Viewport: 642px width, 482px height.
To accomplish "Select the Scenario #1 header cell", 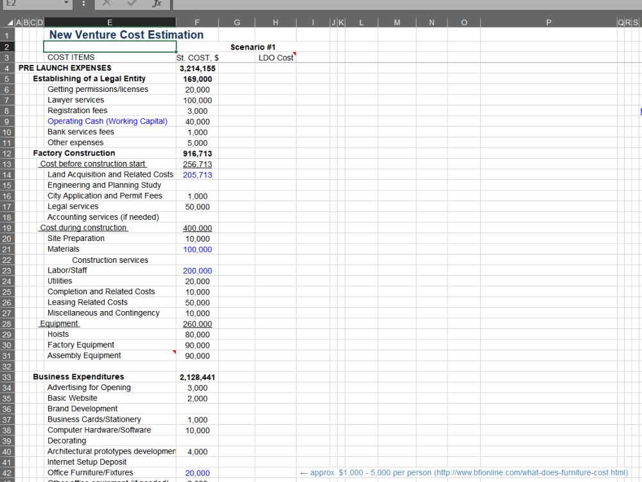I will 252,46.
